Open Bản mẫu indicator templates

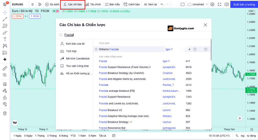(112, 5)
